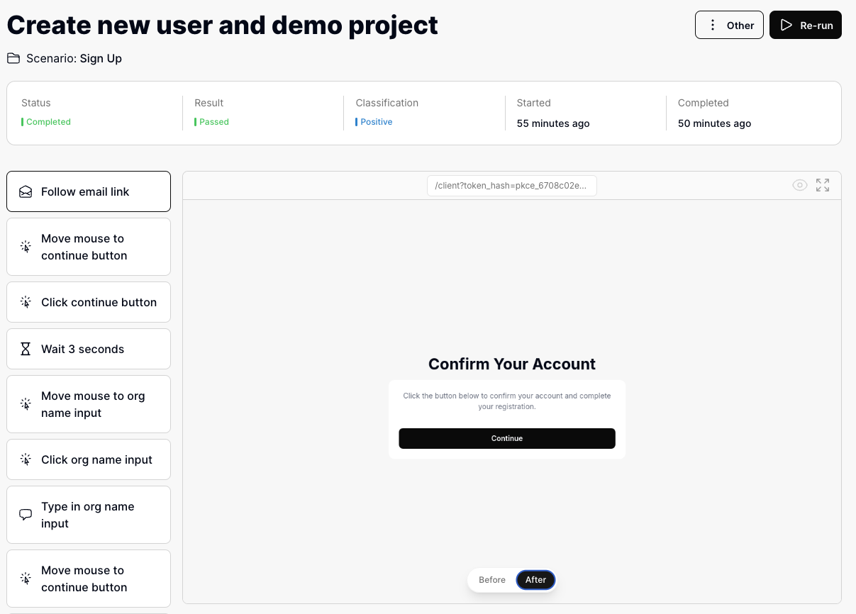
Task: Switch the preview to Before
Action: tap(492, 580)
